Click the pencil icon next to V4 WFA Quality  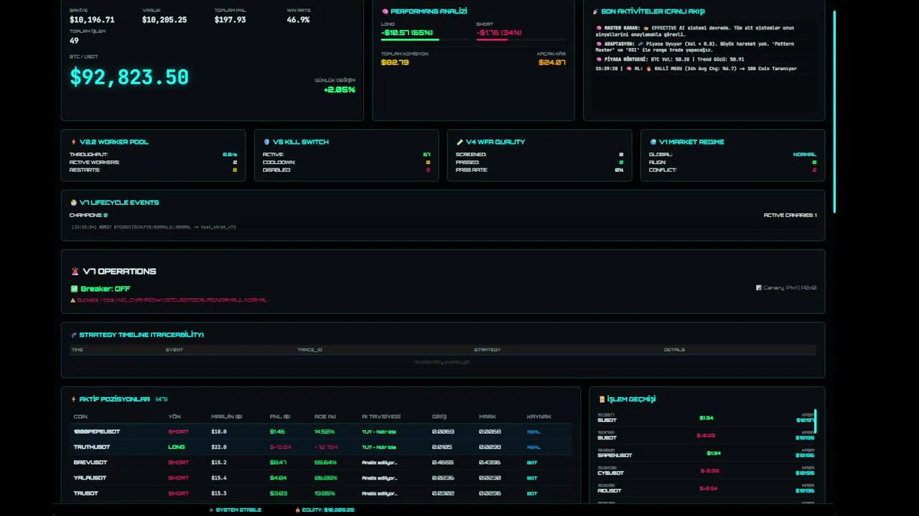(459, 142)
